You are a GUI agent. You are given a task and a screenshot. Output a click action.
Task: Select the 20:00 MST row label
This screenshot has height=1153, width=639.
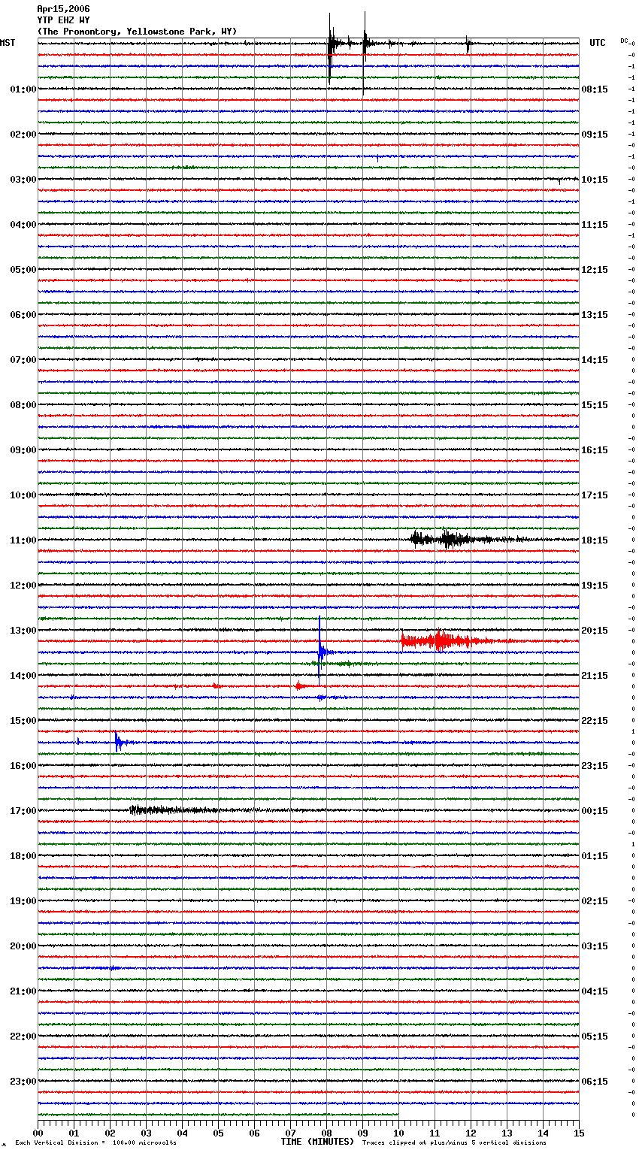pos(23,946)
